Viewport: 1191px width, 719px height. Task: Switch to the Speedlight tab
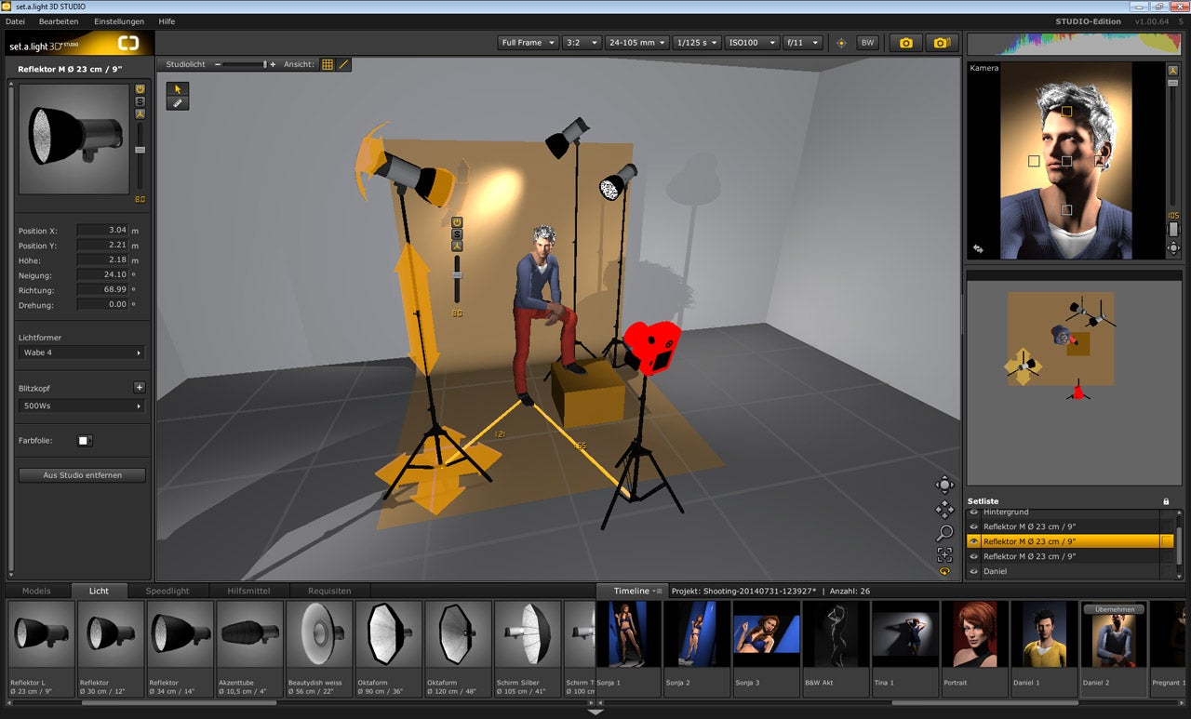(x=167, y=591)
